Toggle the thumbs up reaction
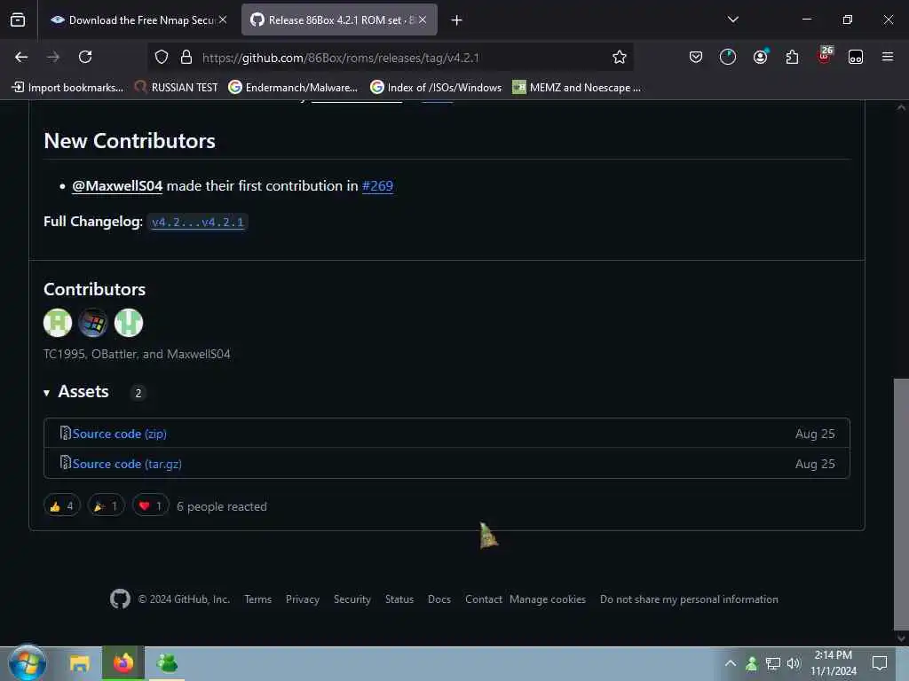This screenshot has height=681, width=909. (61, 506)
